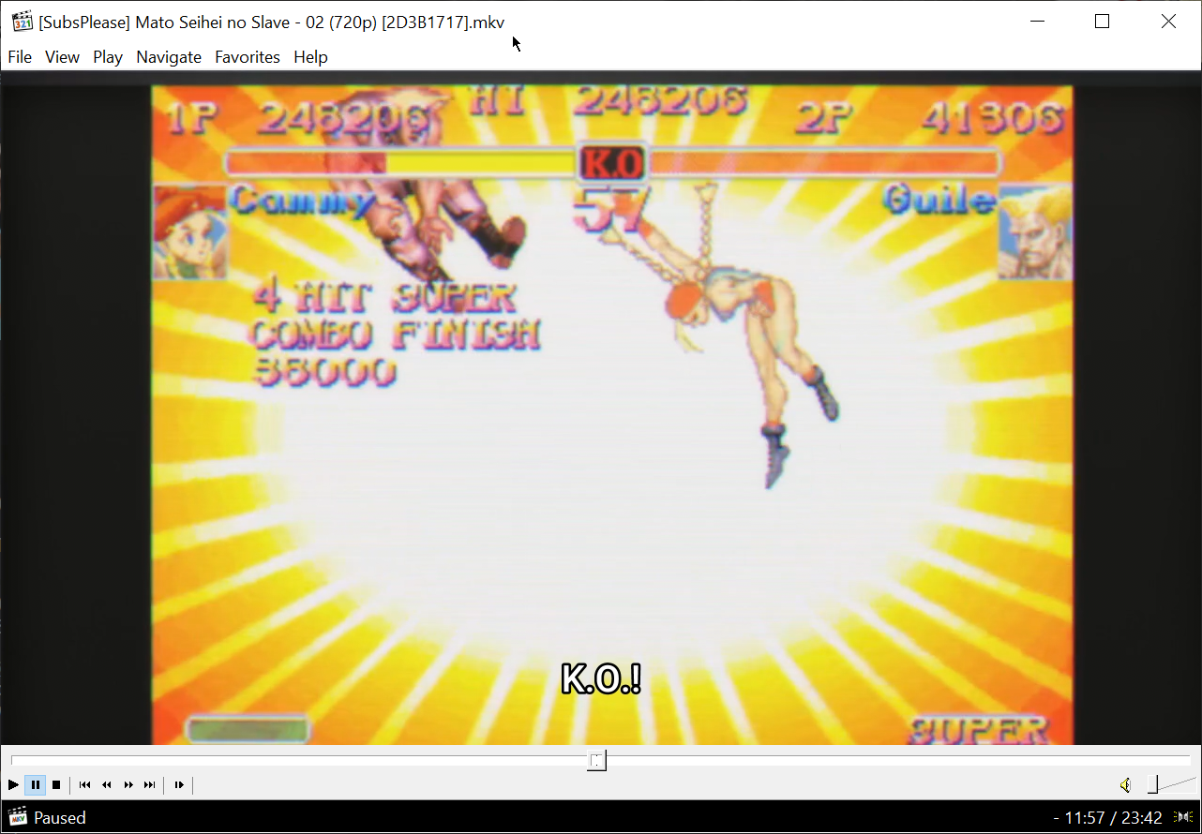
Task: Close the media player window
Action: pyautogui.click(x=1168, y=22)
